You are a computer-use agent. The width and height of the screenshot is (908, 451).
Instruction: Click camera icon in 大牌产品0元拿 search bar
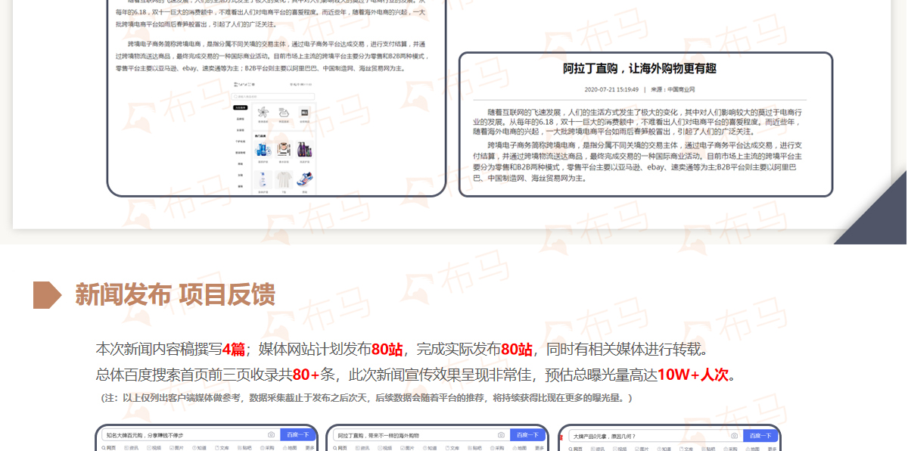click(734, 436)
